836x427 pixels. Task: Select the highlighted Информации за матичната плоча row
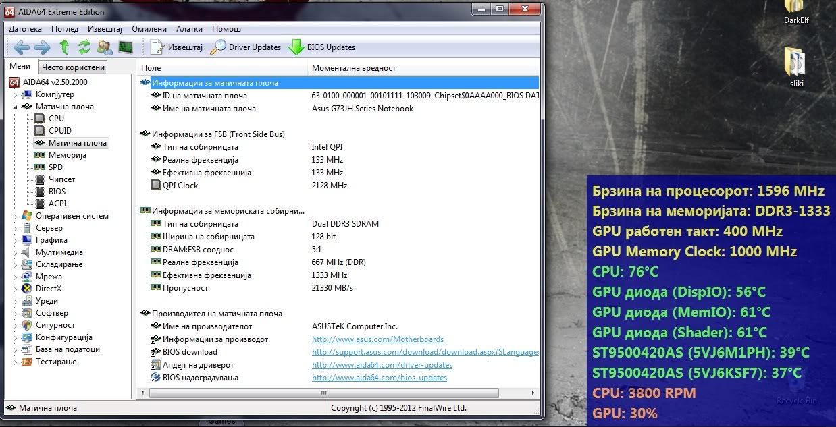click(339, 83)
